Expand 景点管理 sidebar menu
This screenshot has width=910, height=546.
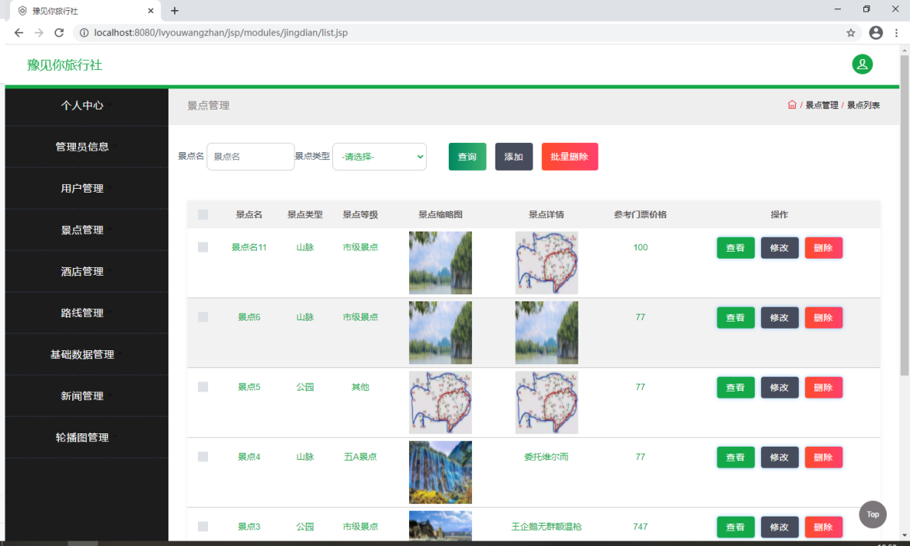(x=86, y=230)
